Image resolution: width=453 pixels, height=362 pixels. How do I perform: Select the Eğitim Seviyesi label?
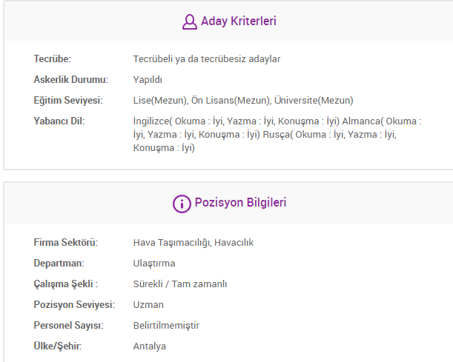[67, 101]
